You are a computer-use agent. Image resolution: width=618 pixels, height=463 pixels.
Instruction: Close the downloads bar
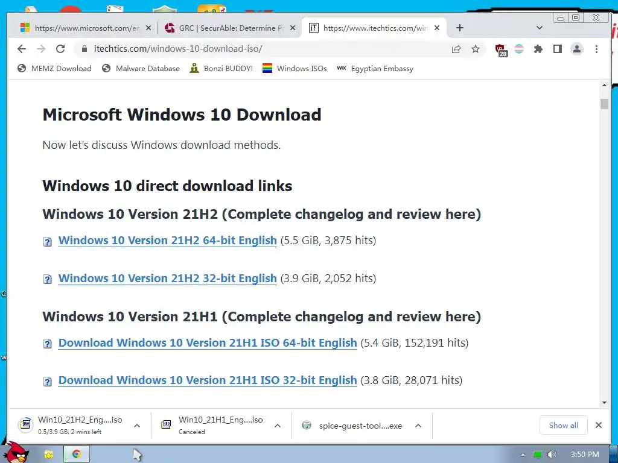[598, 425]
